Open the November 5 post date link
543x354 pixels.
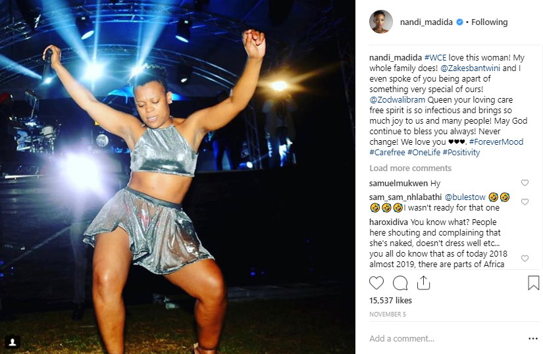point(387,315)
